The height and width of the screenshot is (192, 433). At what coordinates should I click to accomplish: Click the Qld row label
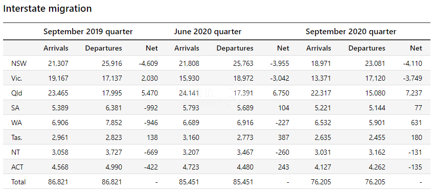click(16, 93)
